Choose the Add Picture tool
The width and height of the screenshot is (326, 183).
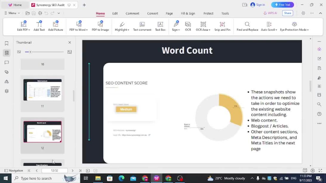point(55,26)
